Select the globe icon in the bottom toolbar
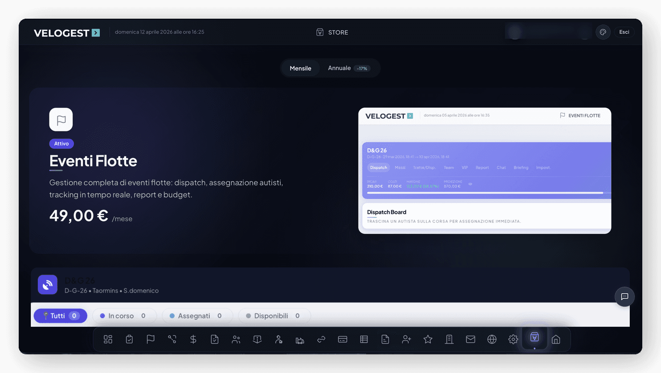The height and width of the screenshot is (373, 661). [492, 339]
